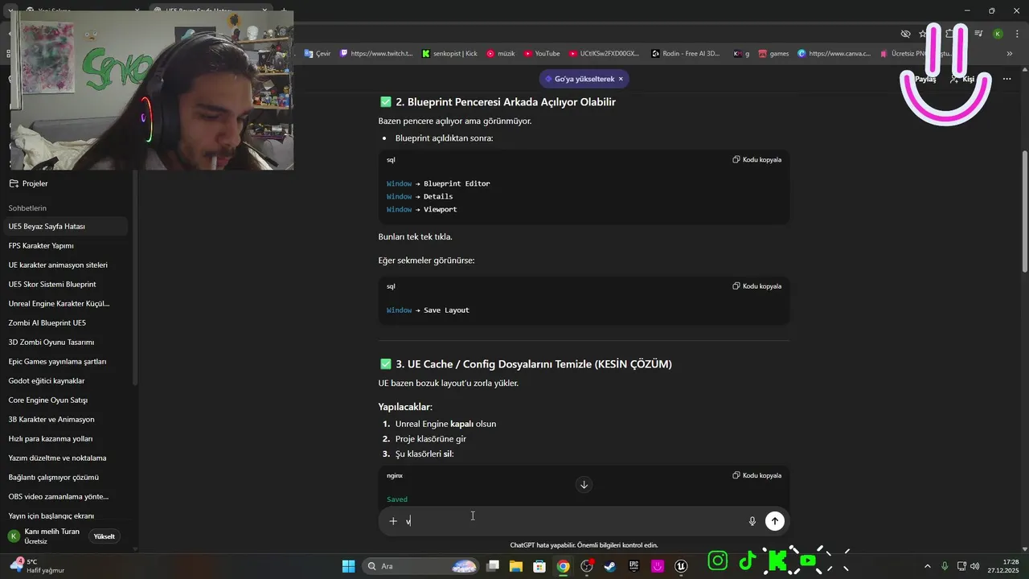Click the Yükselt upgrade button
The width and height of the screenshot is (1029, 579).
click(105, 536)
